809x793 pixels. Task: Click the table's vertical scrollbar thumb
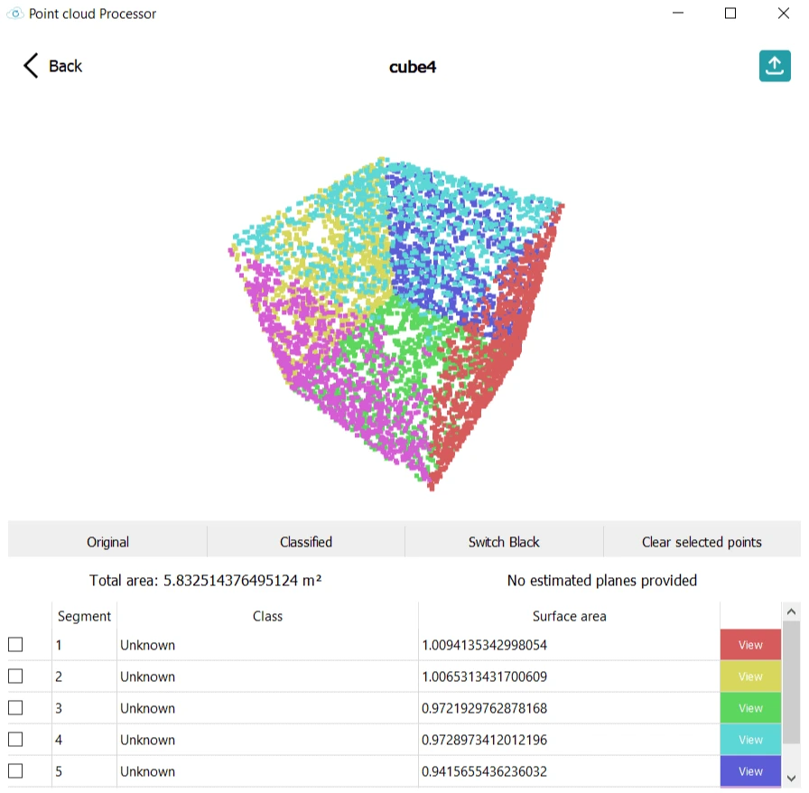(x=791, y=682)
